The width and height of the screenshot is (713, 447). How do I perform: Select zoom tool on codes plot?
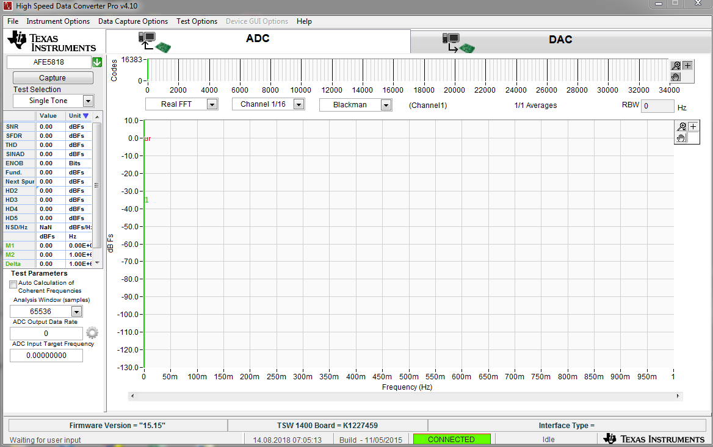click(676, 65)
